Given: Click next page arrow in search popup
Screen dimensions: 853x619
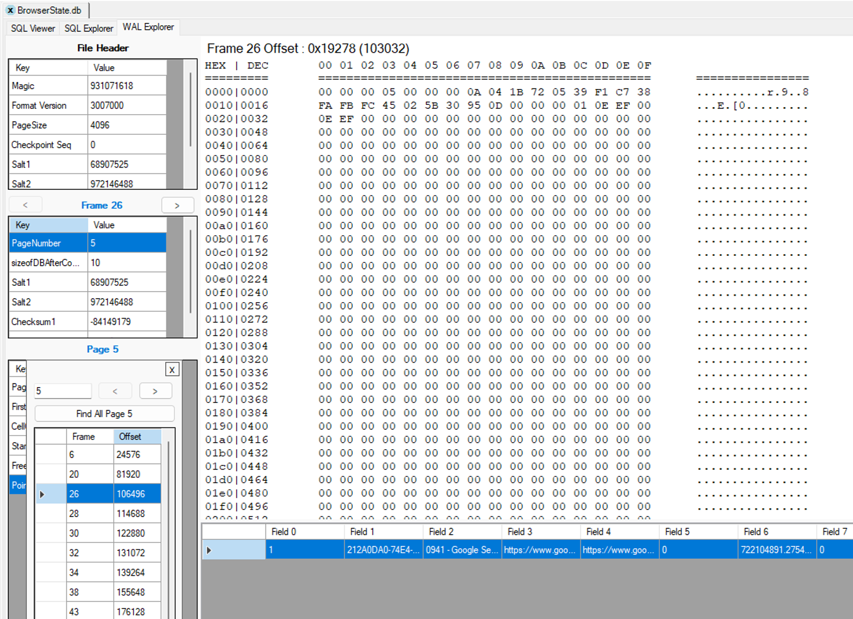Looking at the screenshot, I should pyautogui.click(x=155, y=391).
